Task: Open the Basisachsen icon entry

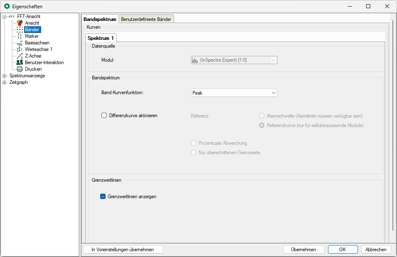Action: click(20, 43)
